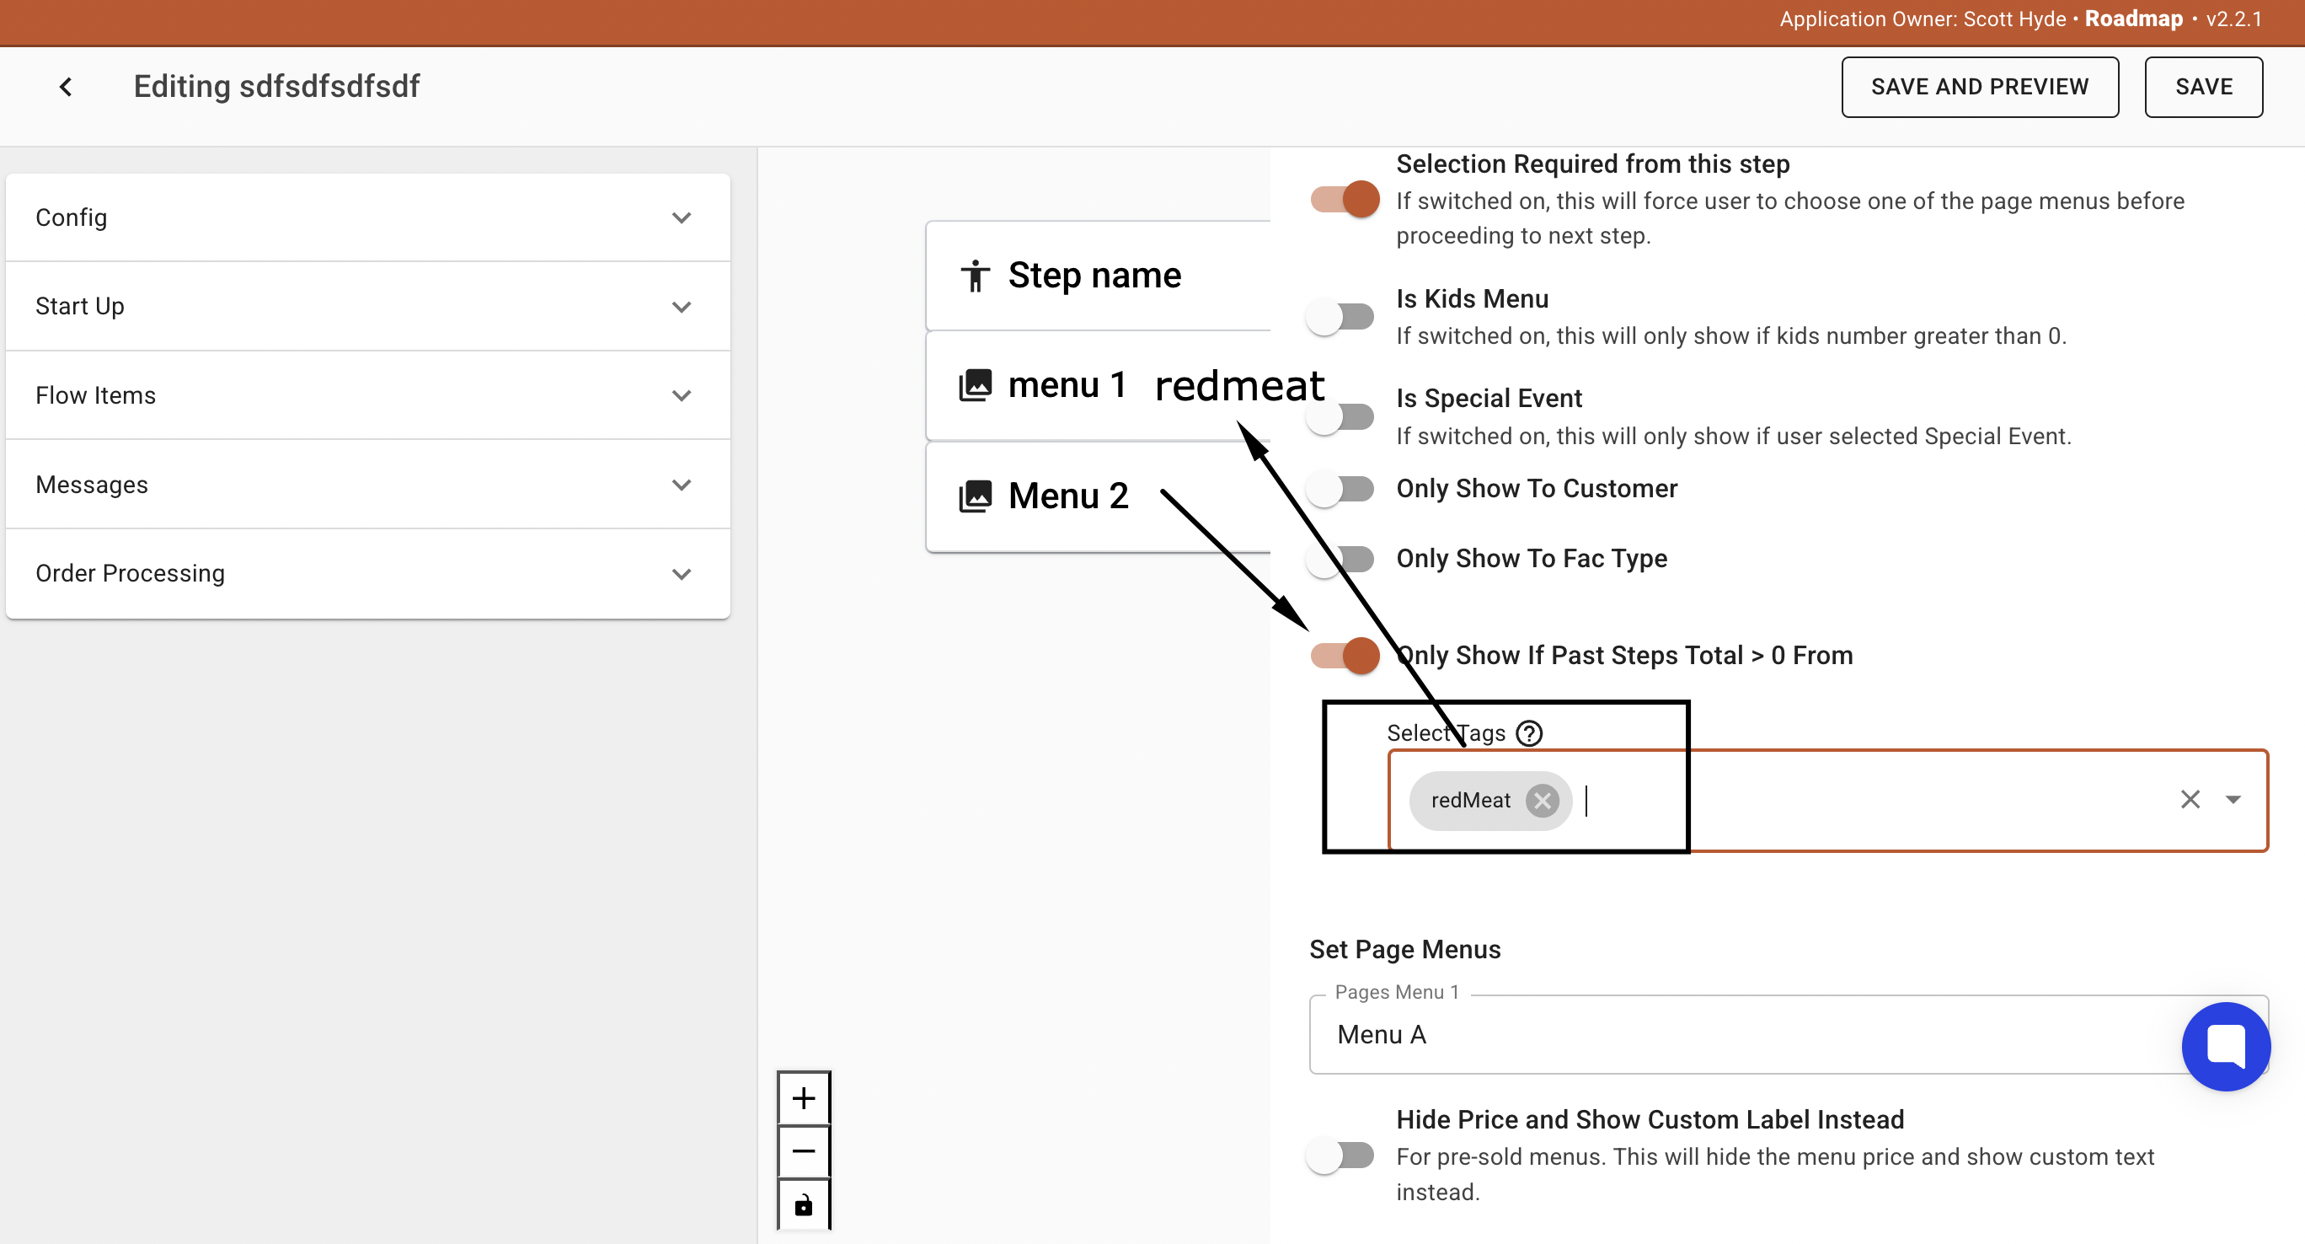Enable the Is Kids Menu toggle

[x=1340, y=317]
